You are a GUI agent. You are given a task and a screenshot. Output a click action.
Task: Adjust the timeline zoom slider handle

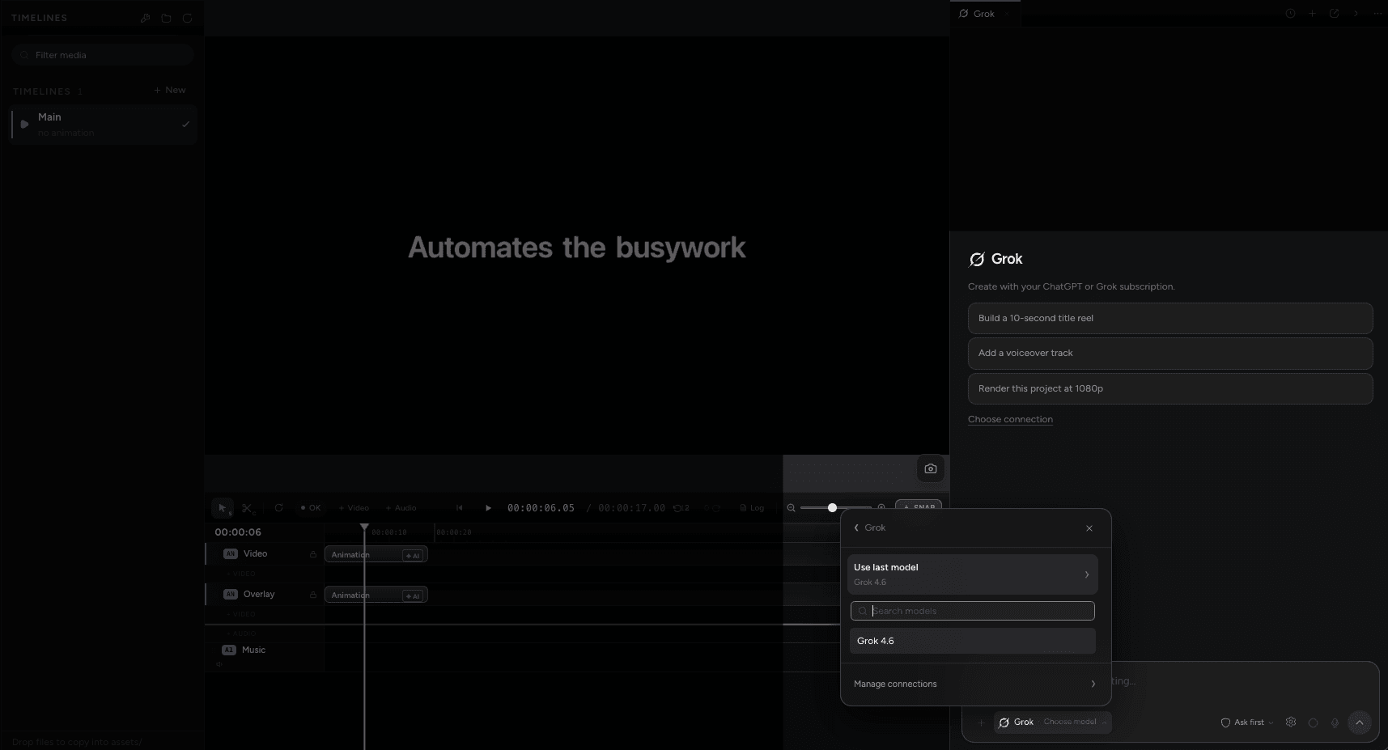pos(832,507)
